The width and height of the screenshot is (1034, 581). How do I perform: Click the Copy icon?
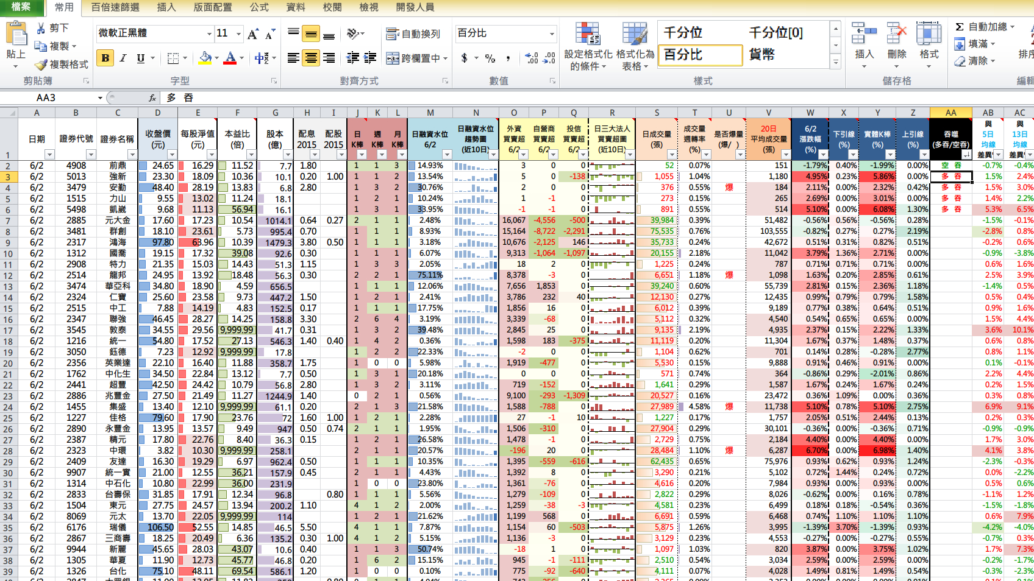coord(41,46)
